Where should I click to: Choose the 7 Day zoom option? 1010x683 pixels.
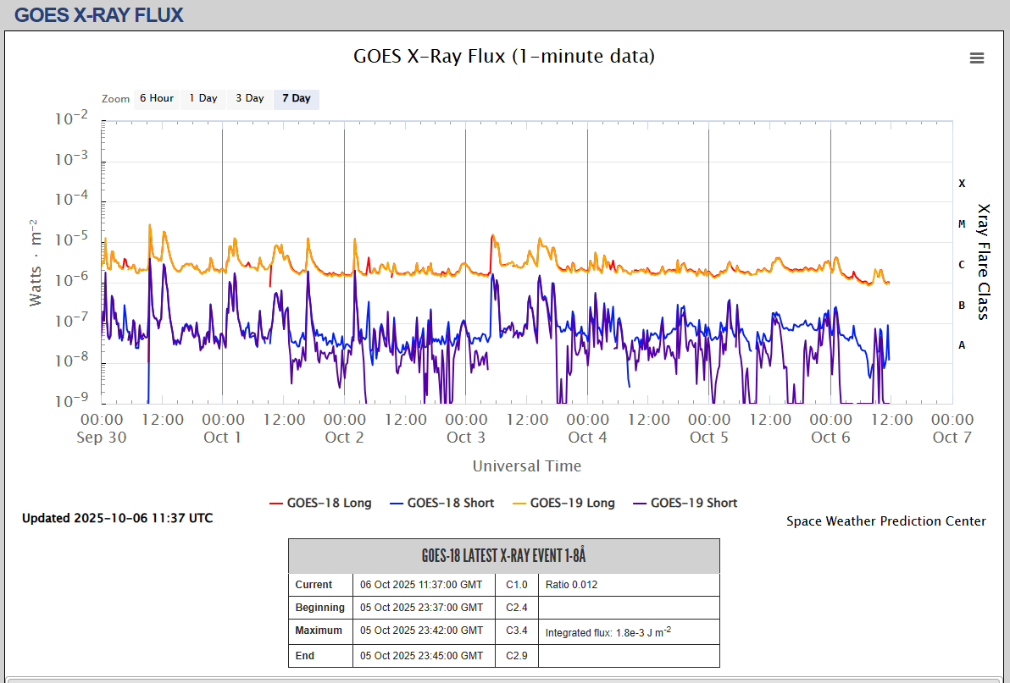point(297,98)
